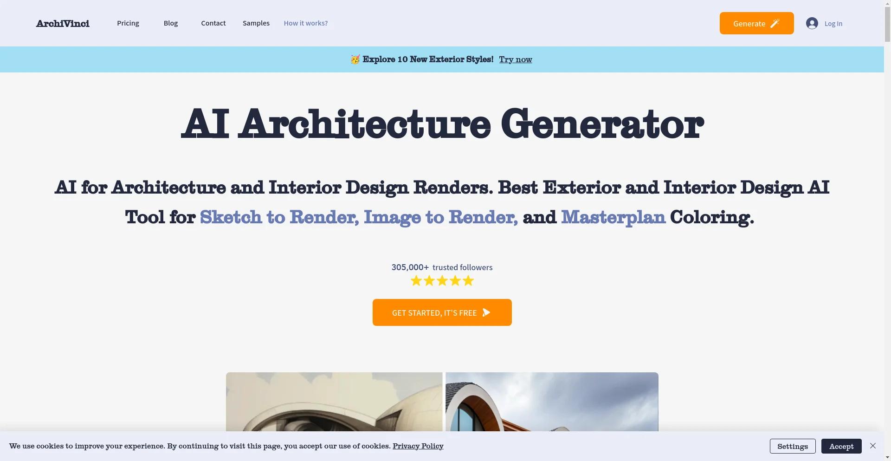Viewport: 891px width, 461px height.
Task: Select the right rendered building thumbnail
Action: tap(552, 402)
